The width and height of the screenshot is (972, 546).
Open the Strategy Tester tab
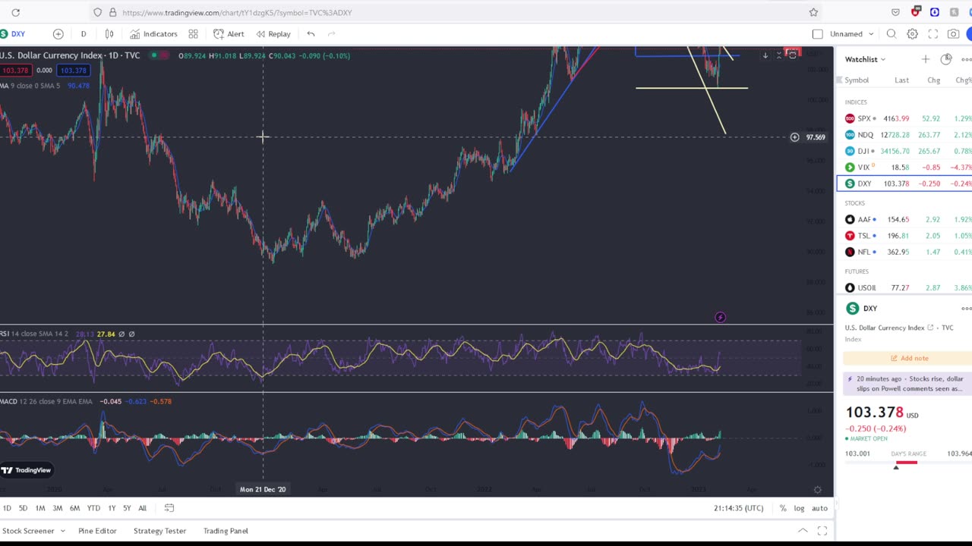click(159, 531)
